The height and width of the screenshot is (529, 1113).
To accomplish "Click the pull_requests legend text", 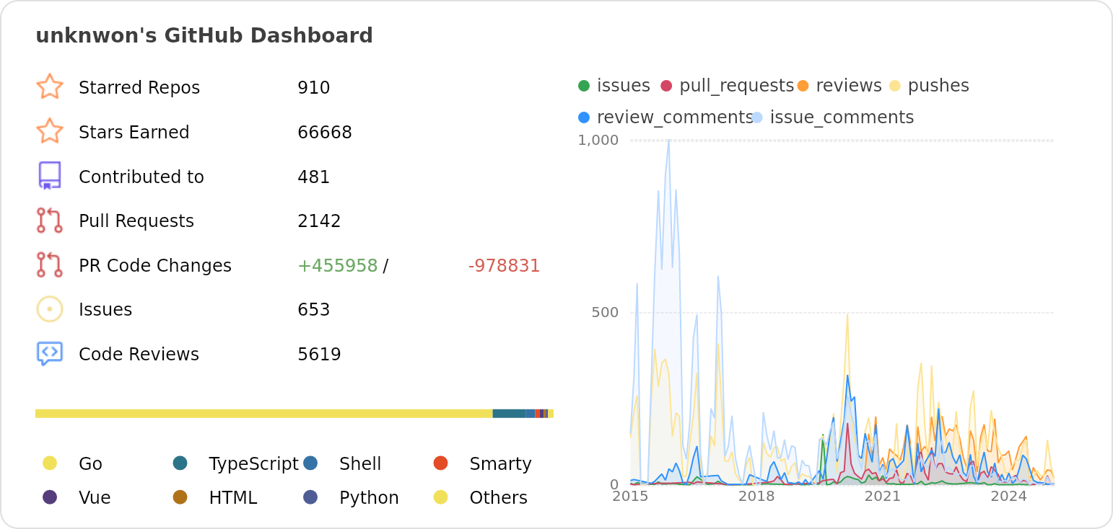I will (x=737, y=86).
